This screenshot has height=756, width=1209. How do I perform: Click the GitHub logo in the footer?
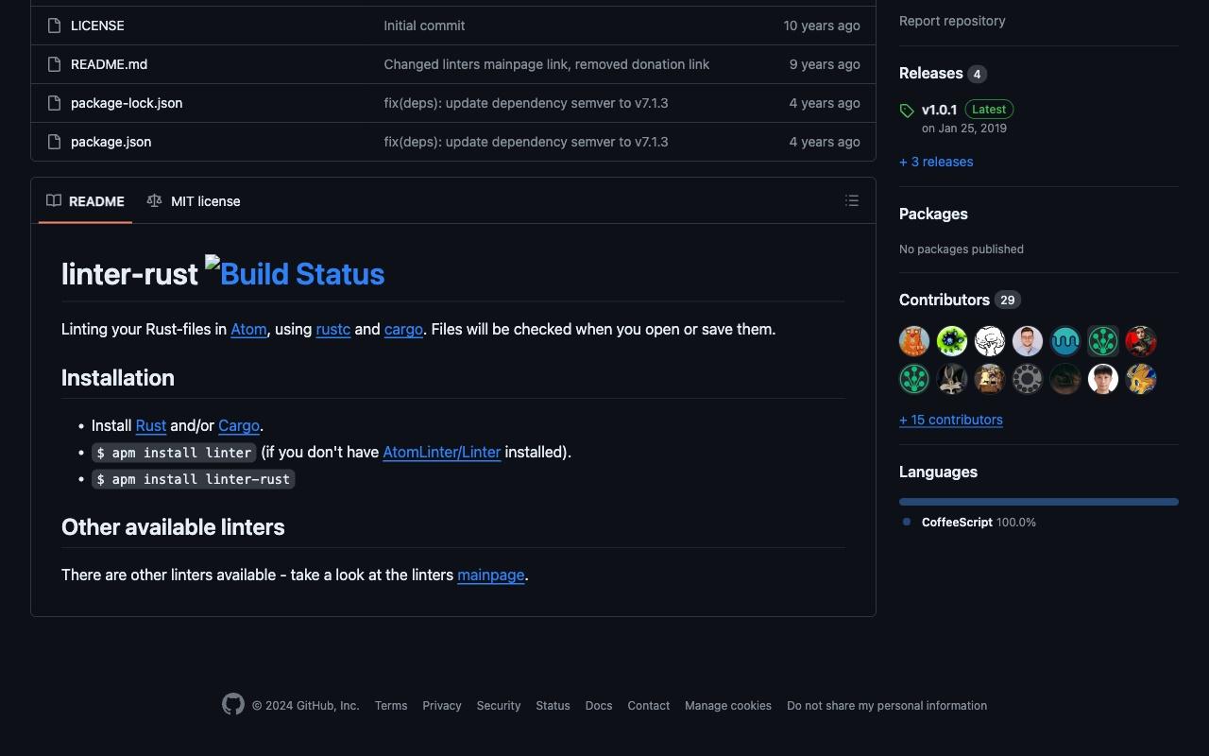[x=233, y=704]
